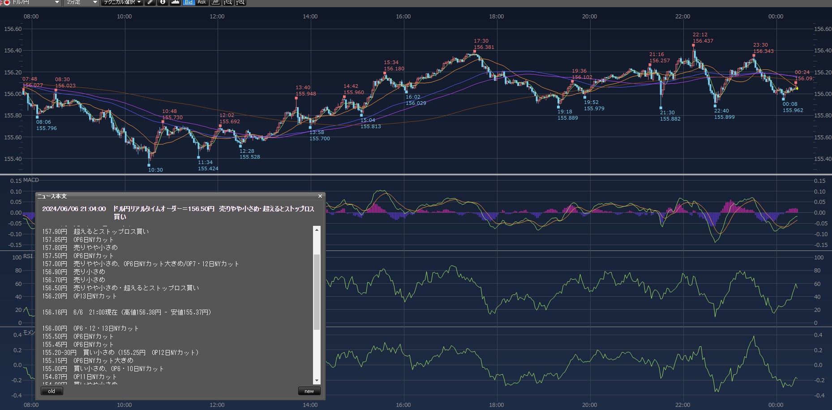
Task: Close the ニュース本文 news panel
Action: 320,196
